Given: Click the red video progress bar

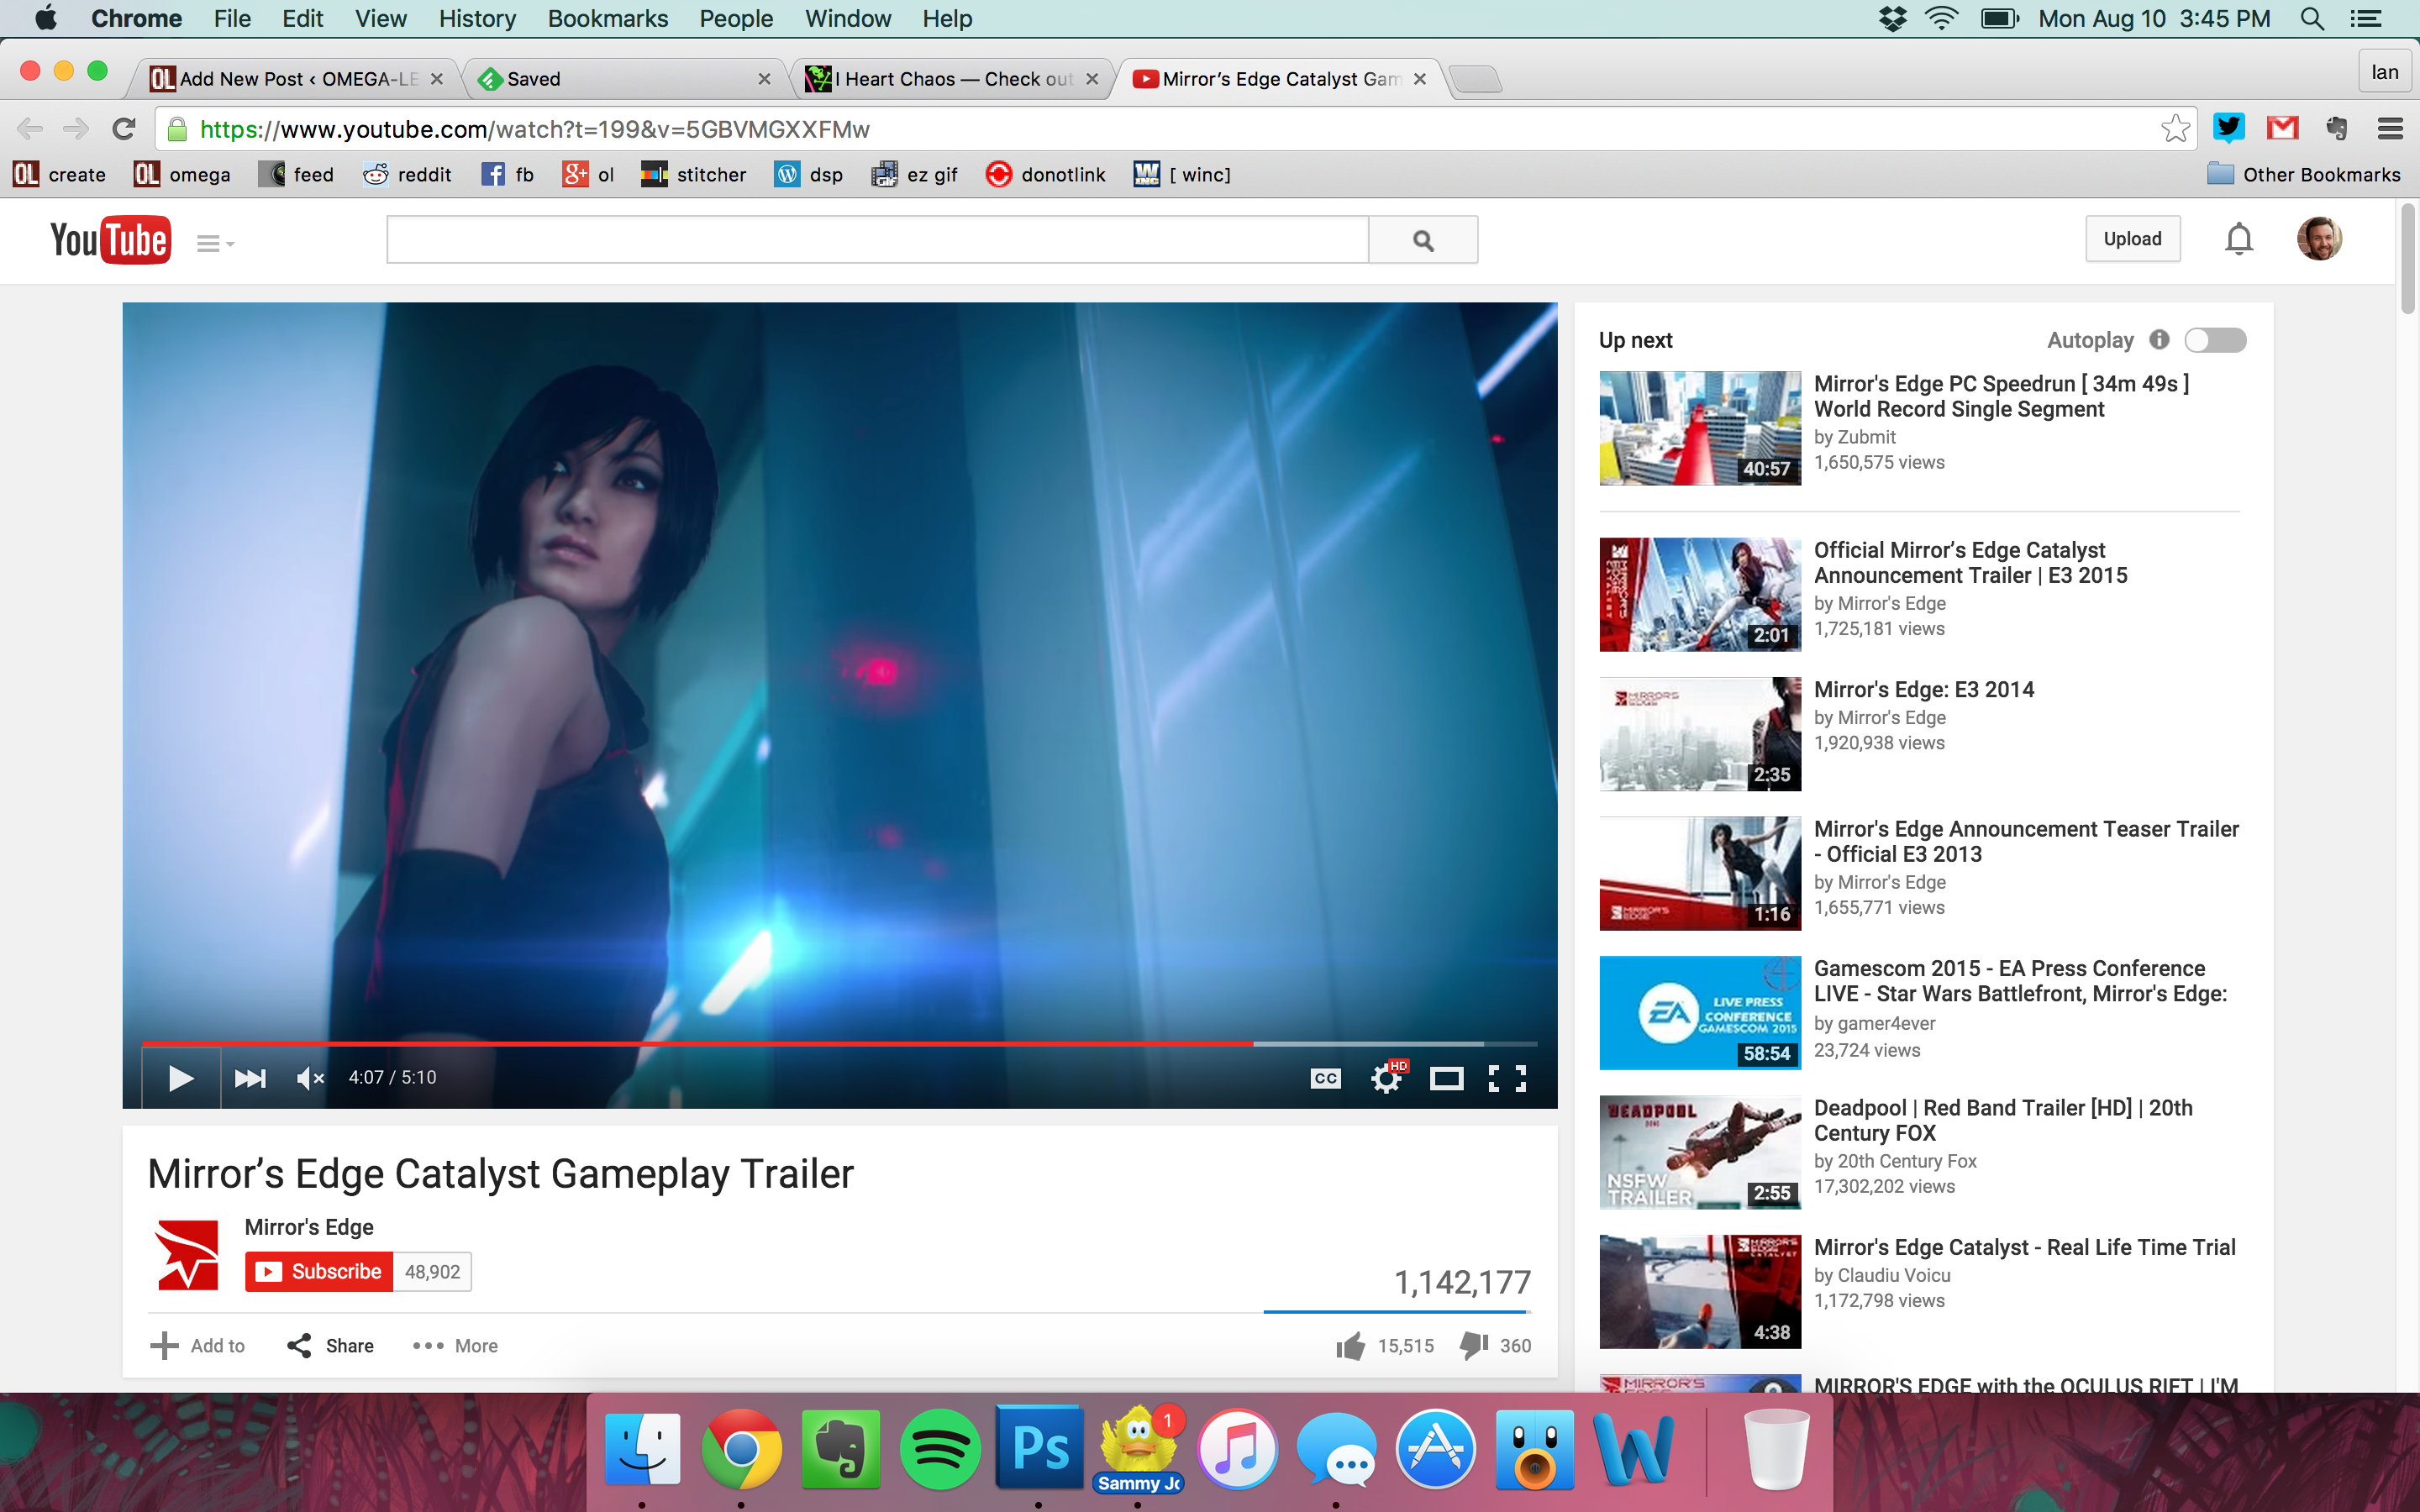Looking at the screenshot, I should pos(697,1043).
